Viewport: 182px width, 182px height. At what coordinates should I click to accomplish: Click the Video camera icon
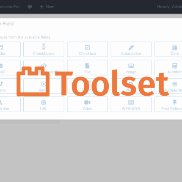[x=87, y=102]
